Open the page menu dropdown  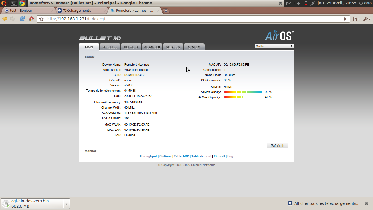(356, 19)
